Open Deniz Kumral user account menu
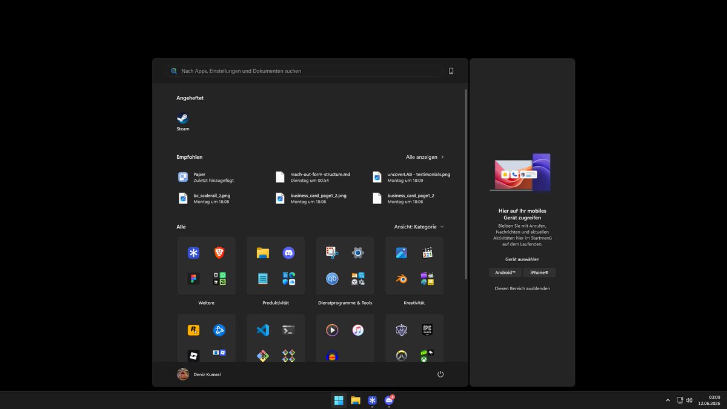 (199, 374)
